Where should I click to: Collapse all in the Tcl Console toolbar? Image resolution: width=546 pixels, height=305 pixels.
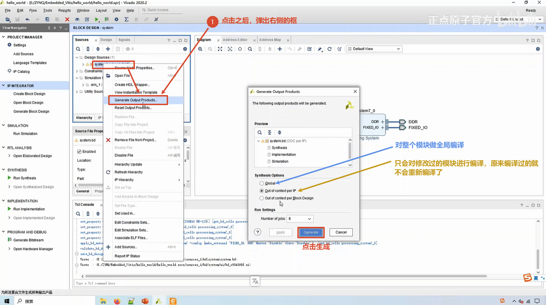88,214
